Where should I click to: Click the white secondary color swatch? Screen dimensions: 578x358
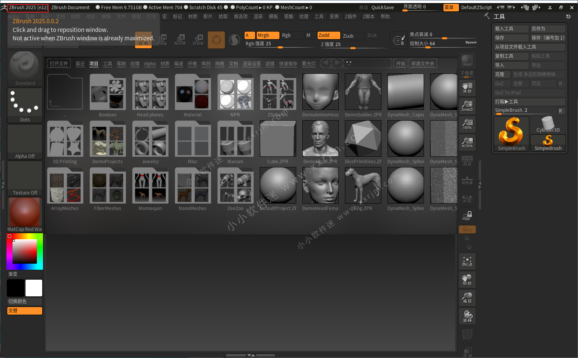[34, 288]
